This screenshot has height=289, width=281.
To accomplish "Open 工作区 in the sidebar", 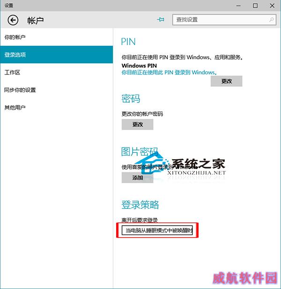I will [56, 72].
